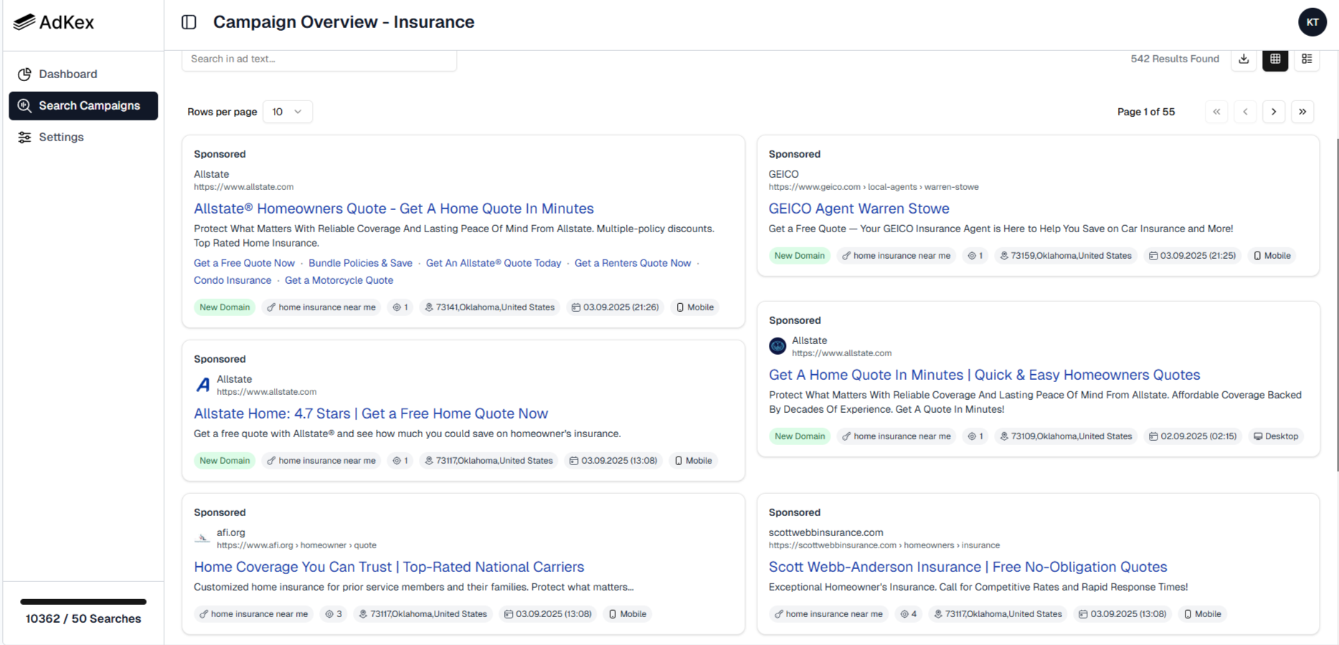The image size is (1339, 645).
Task: Click the New Domain badge on the GEICO ad
Action: point(799,255)
